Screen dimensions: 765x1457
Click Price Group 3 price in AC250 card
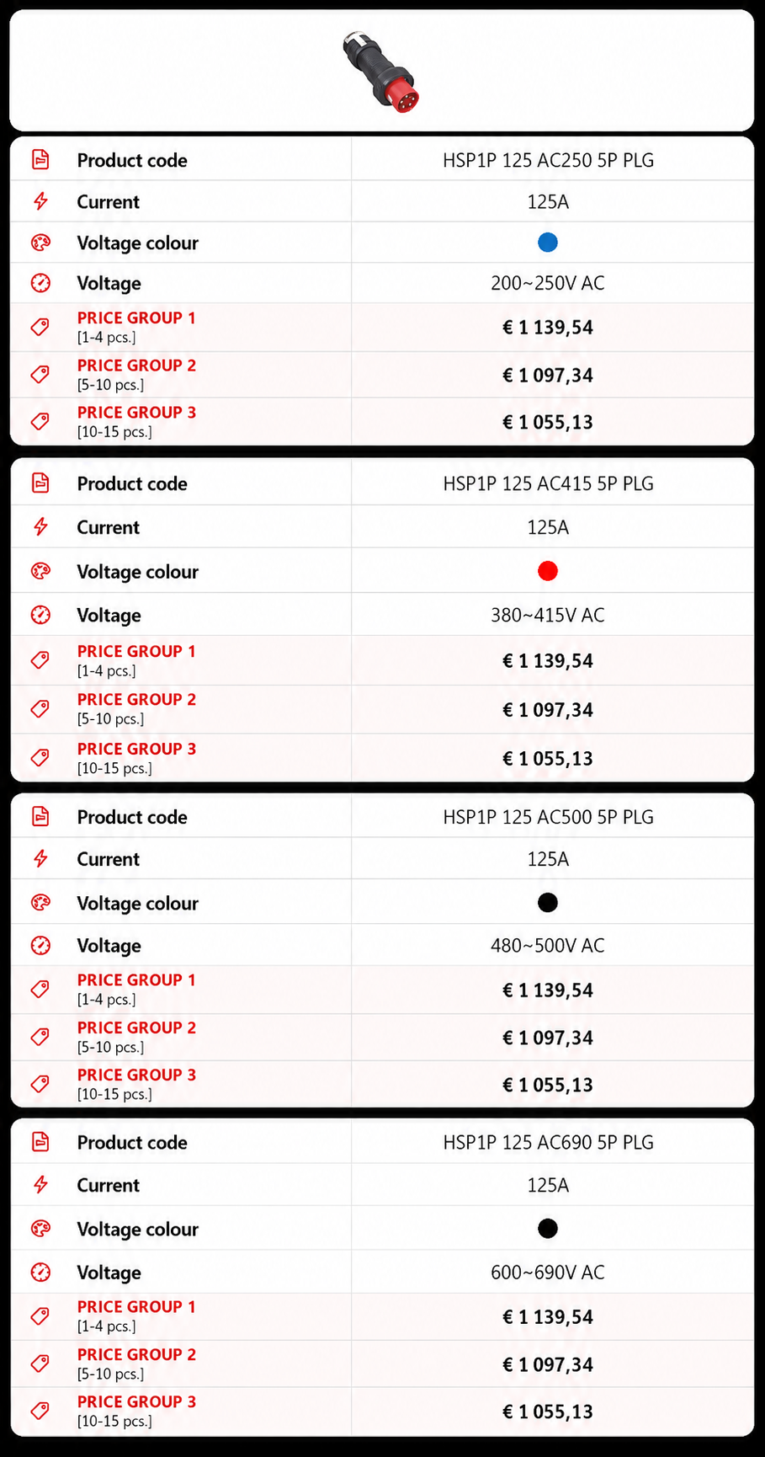pyautogui.click(x=548, y=422)
